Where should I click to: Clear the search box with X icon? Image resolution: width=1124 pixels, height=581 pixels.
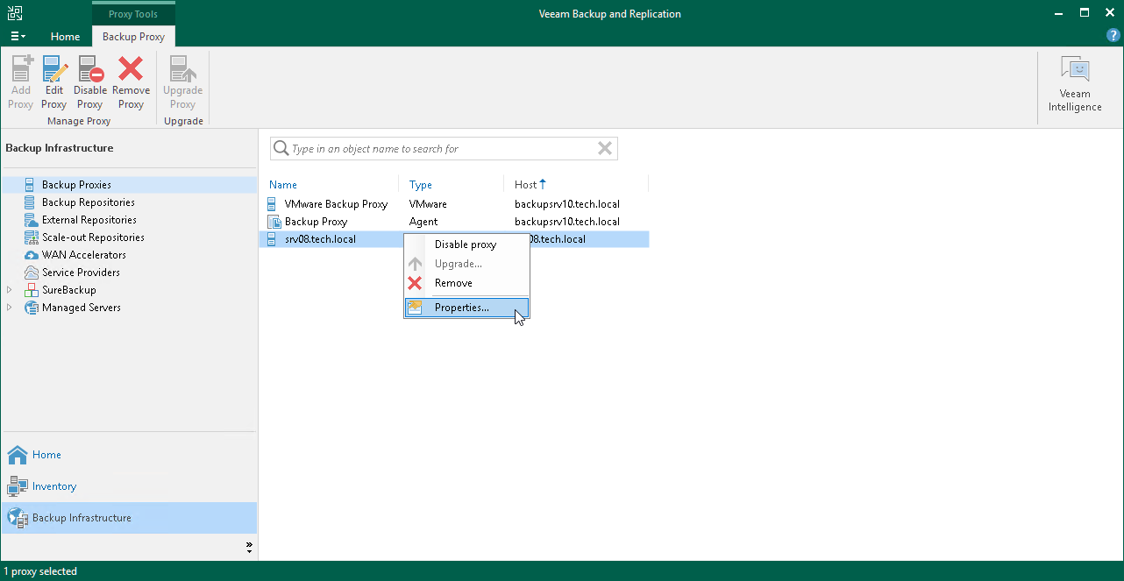604,149
